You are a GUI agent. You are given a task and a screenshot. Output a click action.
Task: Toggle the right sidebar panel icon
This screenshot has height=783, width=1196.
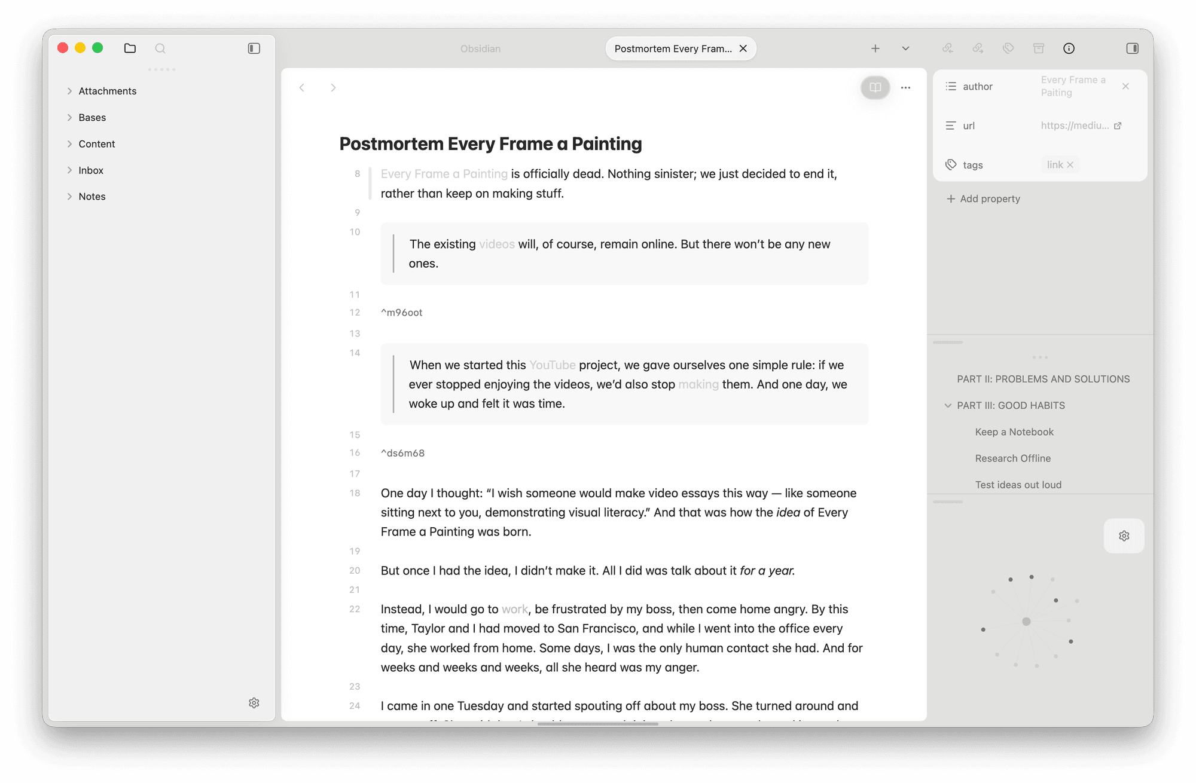[x=1133, y=48]
